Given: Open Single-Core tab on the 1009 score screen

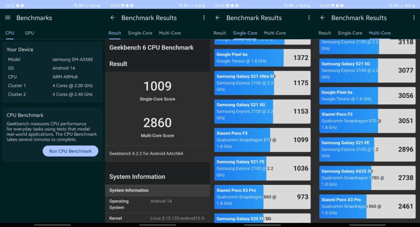Looking at the screenshot, I should pyautogui.click(x=140, y=33).
